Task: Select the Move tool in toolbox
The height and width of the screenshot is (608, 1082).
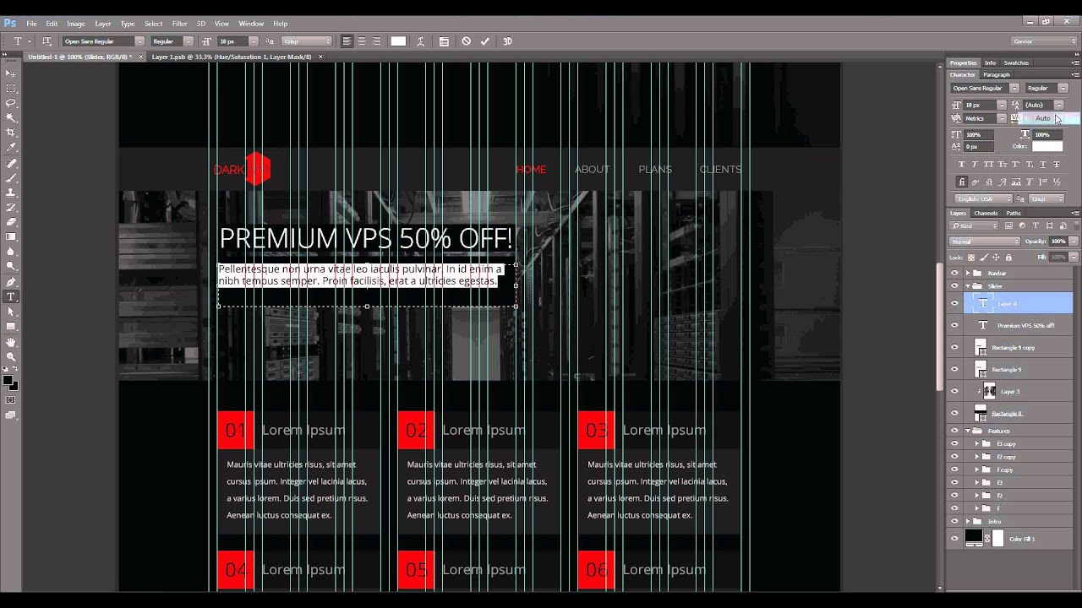Action: (x=11, y=73)
